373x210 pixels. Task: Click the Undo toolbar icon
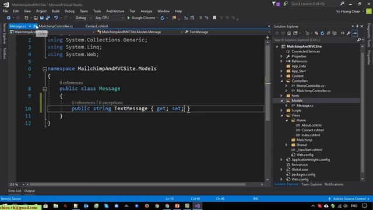[x=56, y=18]
